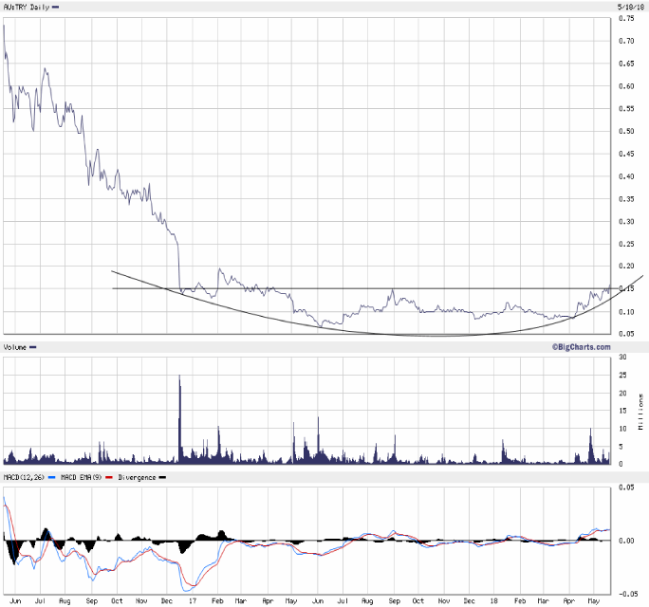Screen dimensions: 649x607
Task: Click the Divergence legend label
Action: (x=138, y=477)
